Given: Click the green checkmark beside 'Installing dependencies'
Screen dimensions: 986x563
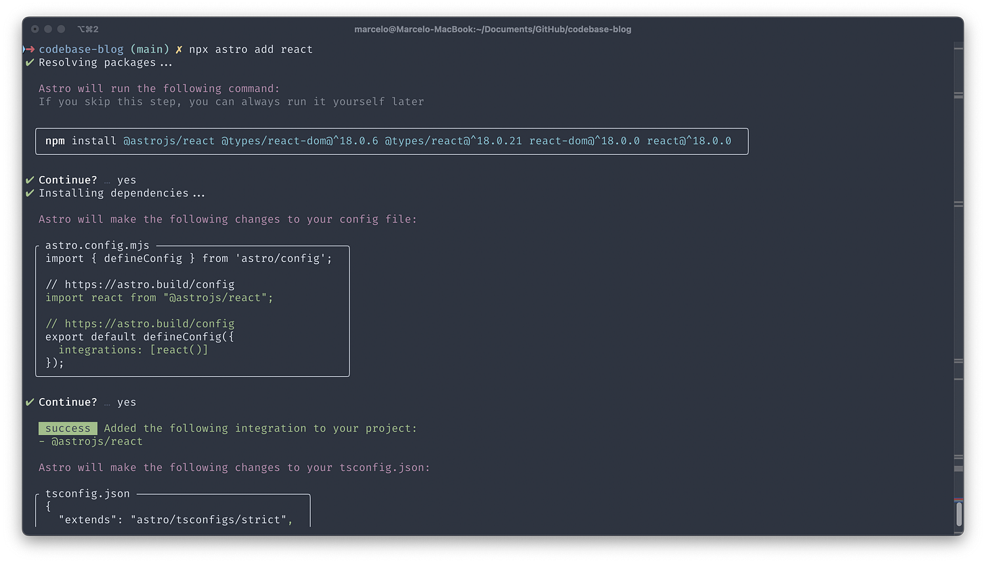Looking at the screenshot, I should [30, 194].
